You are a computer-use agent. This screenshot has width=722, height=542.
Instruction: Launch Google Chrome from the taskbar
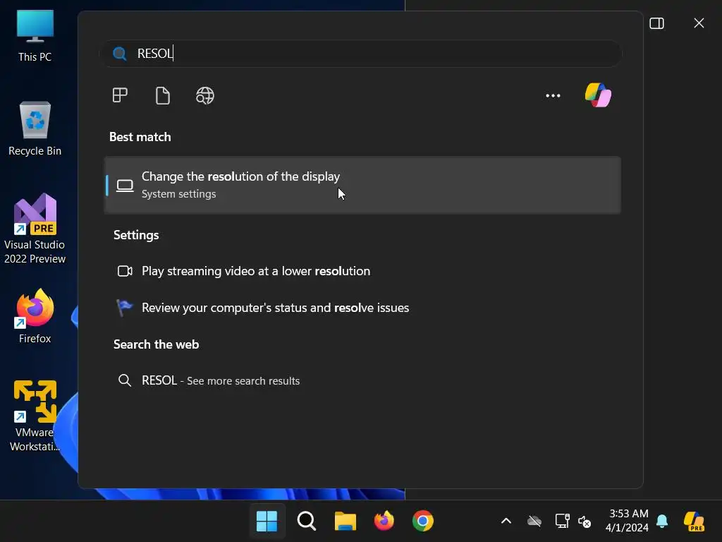pyautogui.click(x=423, y=522)
